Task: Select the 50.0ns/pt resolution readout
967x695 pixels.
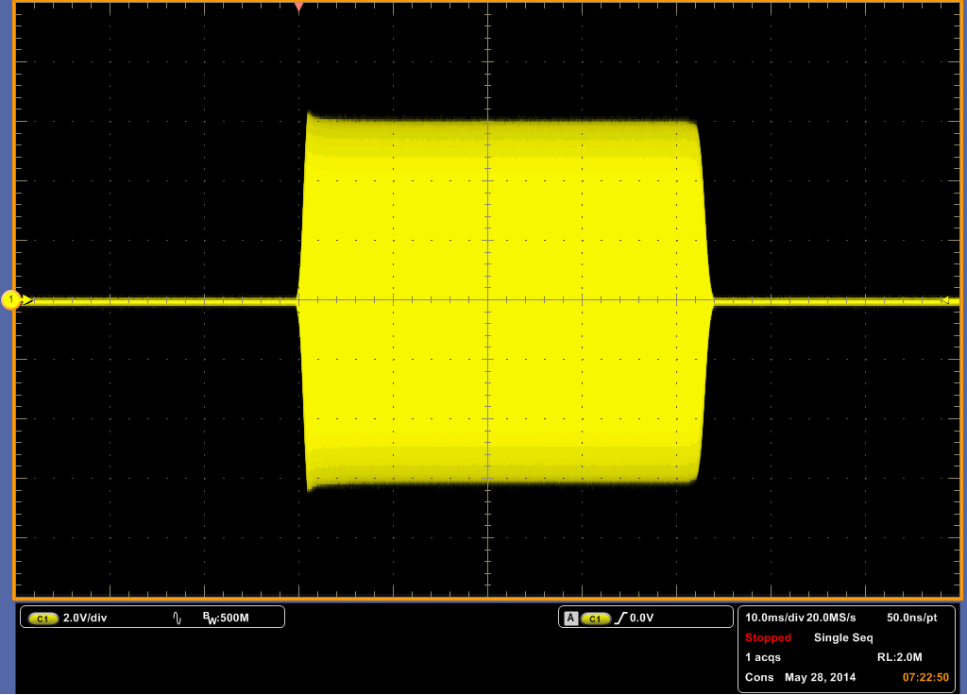Action: (912, 618)
